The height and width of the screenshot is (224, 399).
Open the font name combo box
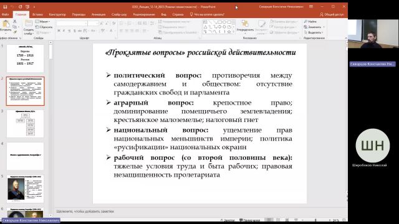(72, 24)
